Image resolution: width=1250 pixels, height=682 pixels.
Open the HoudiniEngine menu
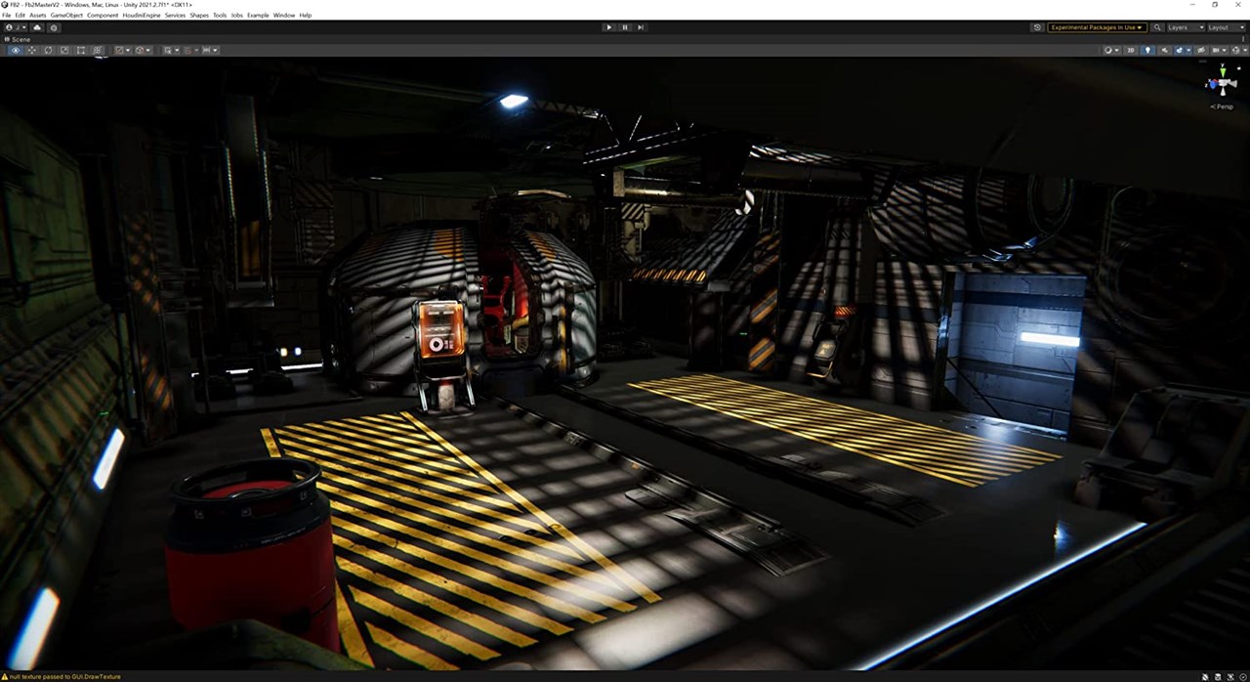pyautogui.click(x=141, y=16)
